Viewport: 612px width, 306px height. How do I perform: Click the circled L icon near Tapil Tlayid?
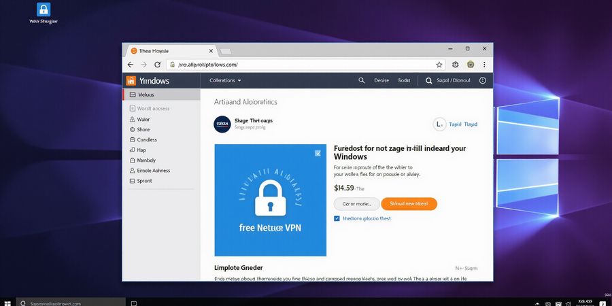pos(439,124)
